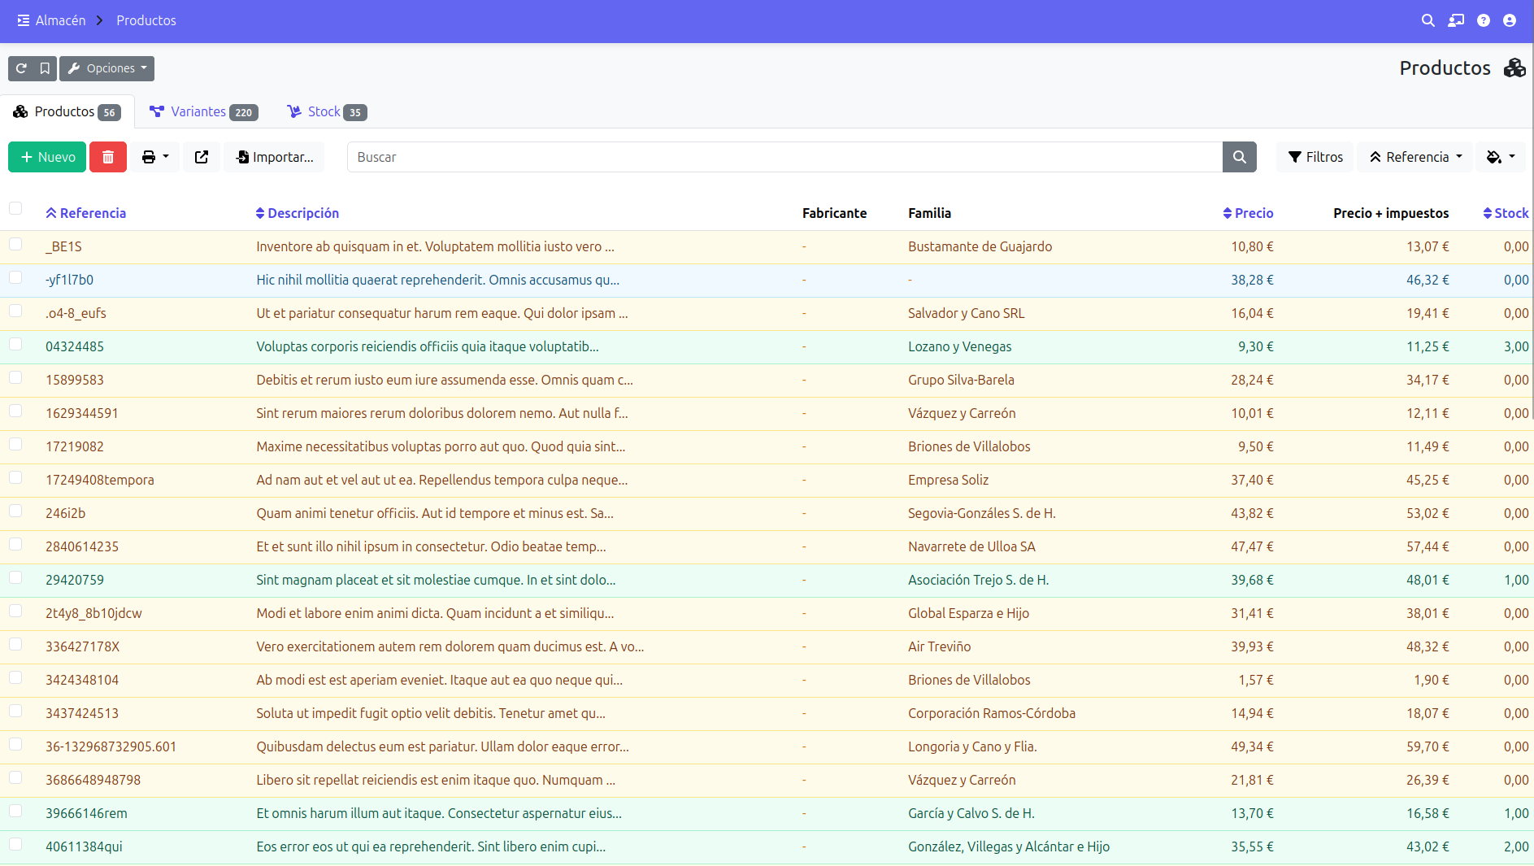Expand the Opciones dropdown
1534x866 pixels.
click(107, 68)
